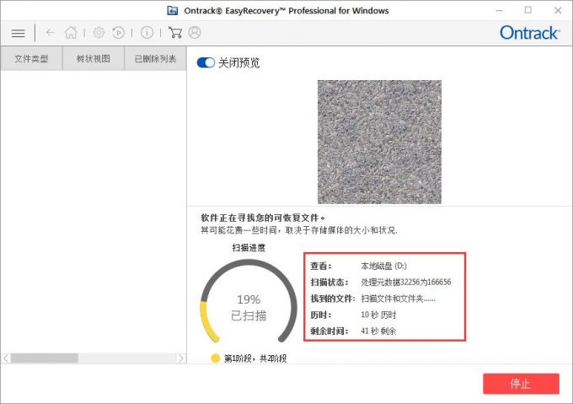
Task: Click the 软件正在寻找您的可恢复文件 message
Action: (x=262, y=218)
